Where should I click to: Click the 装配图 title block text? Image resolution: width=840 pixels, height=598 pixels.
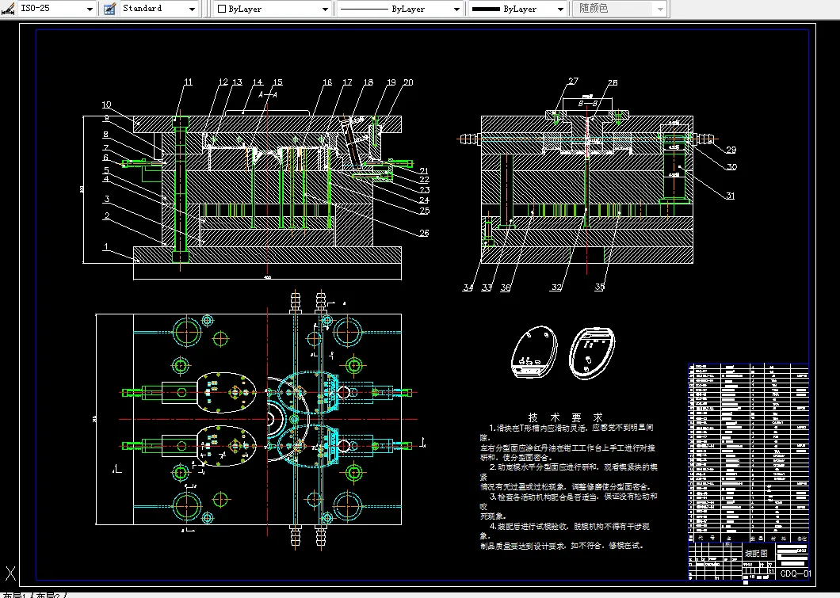click(x=756, y=553)
